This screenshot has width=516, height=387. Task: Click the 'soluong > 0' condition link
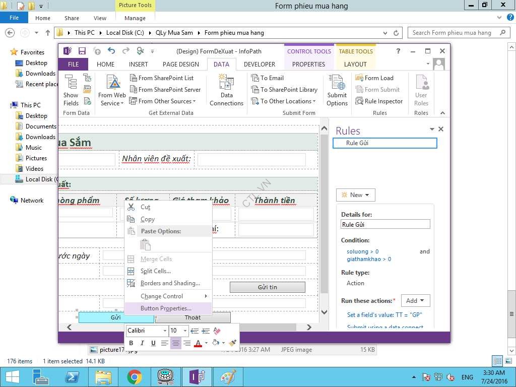coord(362,251)
